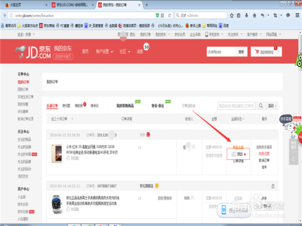Image resolution: width=302 pixels, height=226 pixels.
Task: Click the QR code icon in address bar
Action: point(162,16)
